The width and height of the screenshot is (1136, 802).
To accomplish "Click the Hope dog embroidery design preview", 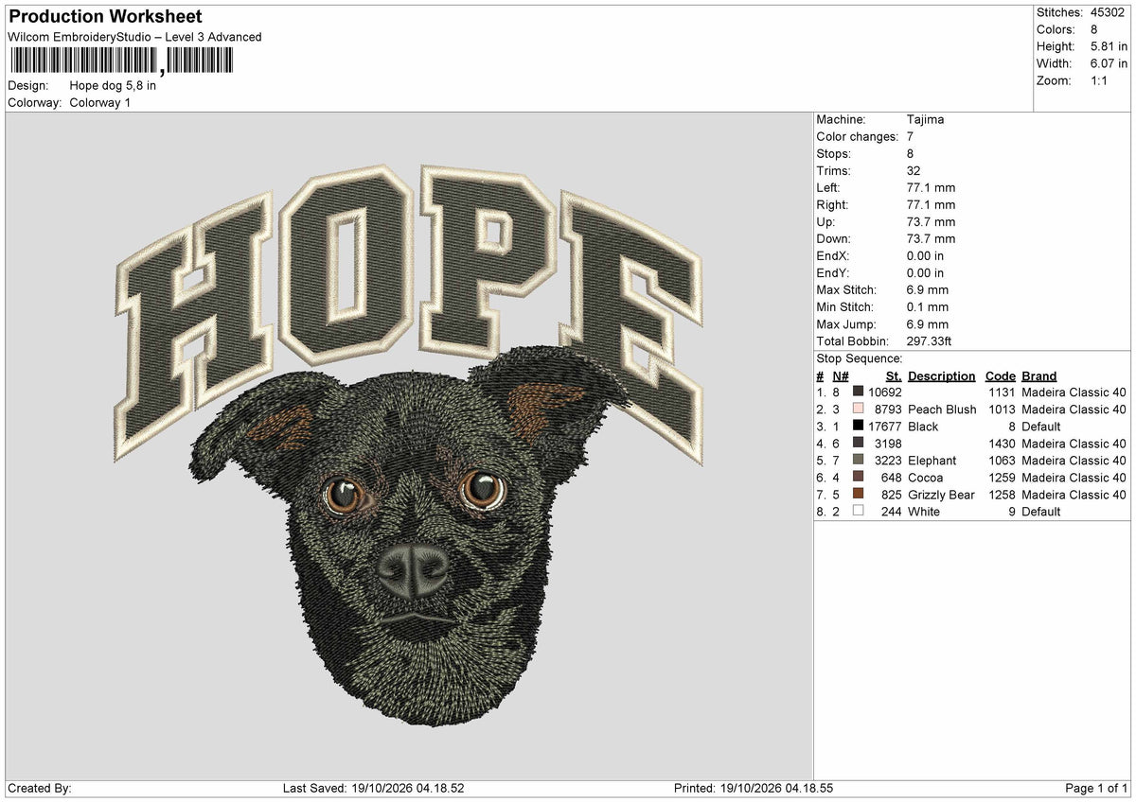I will 409,445.
